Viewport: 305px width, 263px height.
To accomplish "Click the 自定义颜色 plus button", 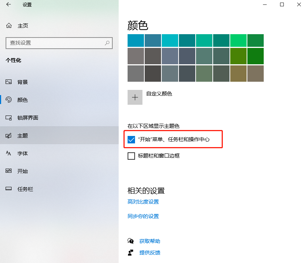I will coord(135,97).
